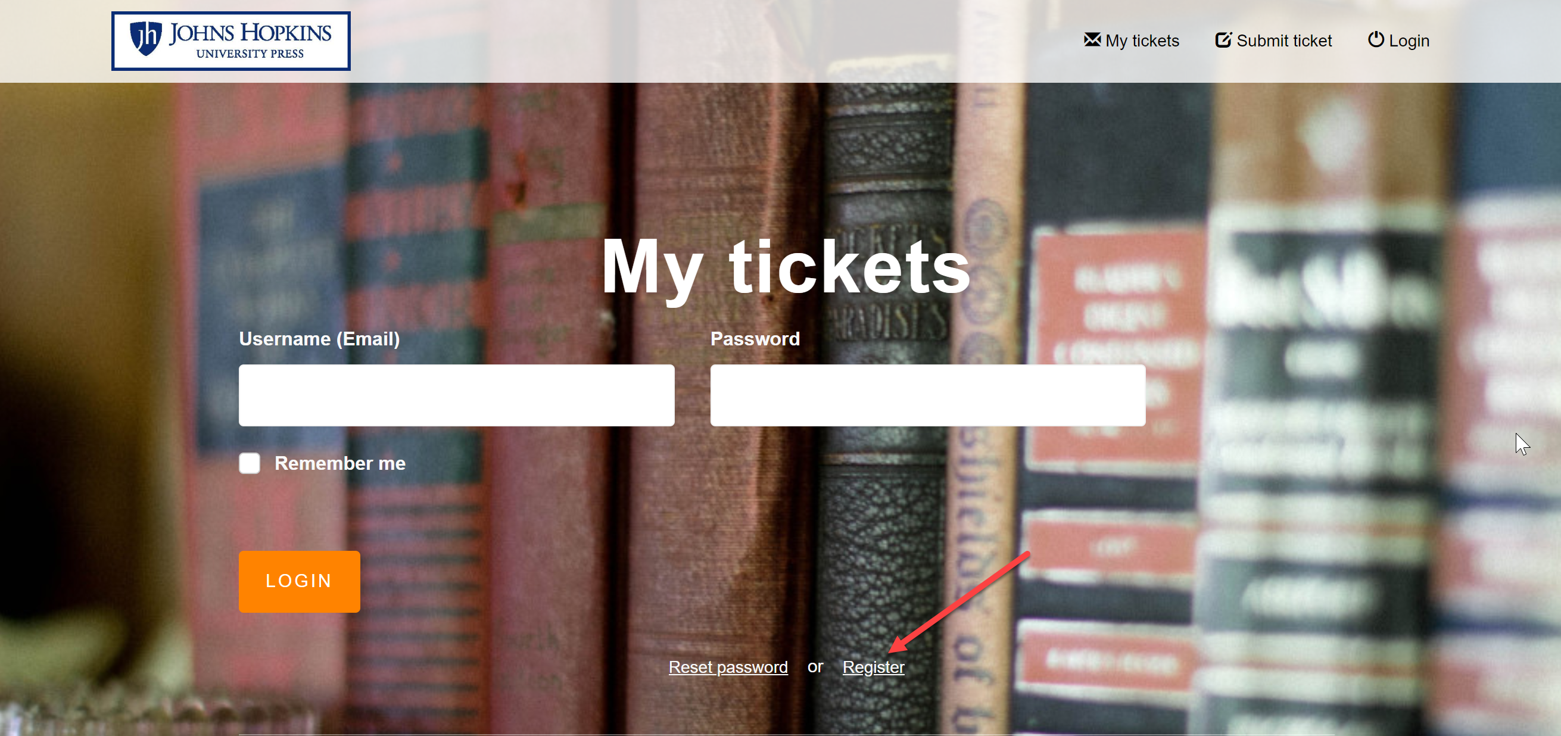
Task: Click the Remember me label text
Action: pos(340,463)
